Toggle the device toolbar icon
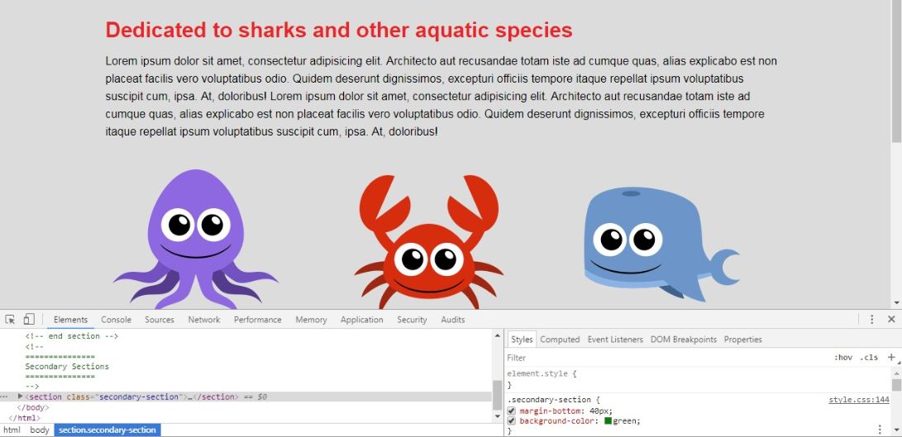This screenshot has width=902, height=437. click(x=29, y=320)
